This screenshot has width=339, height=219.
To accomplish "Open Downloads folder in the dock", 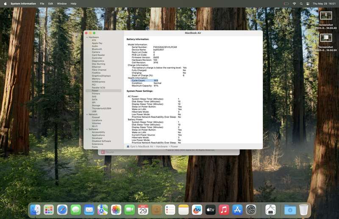I will pyautogui.click(x=290, y=210).
